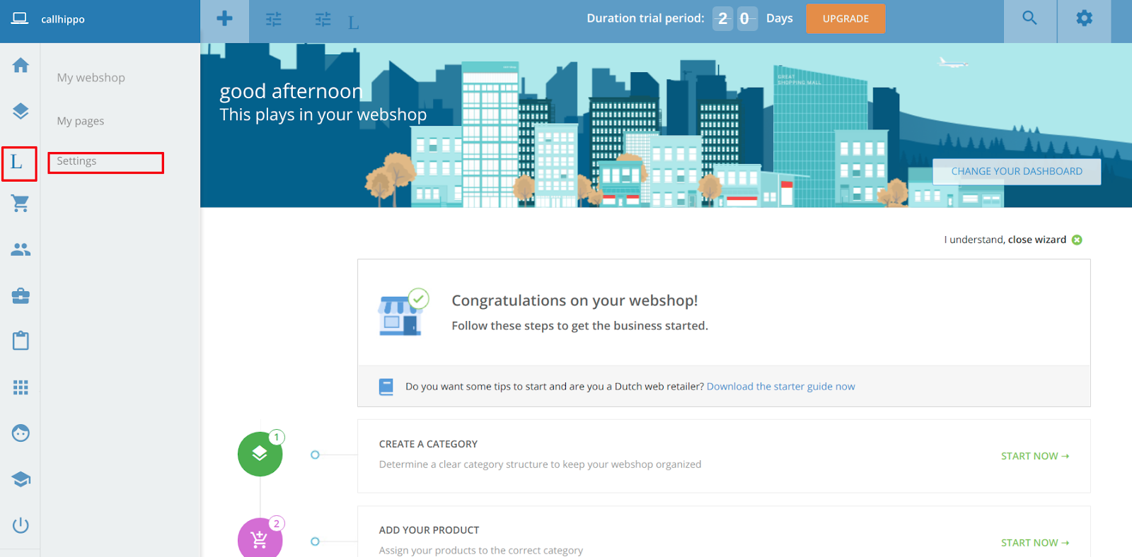
Task: Click the callhippo laptop icon
Action: [x=20, y=18]
